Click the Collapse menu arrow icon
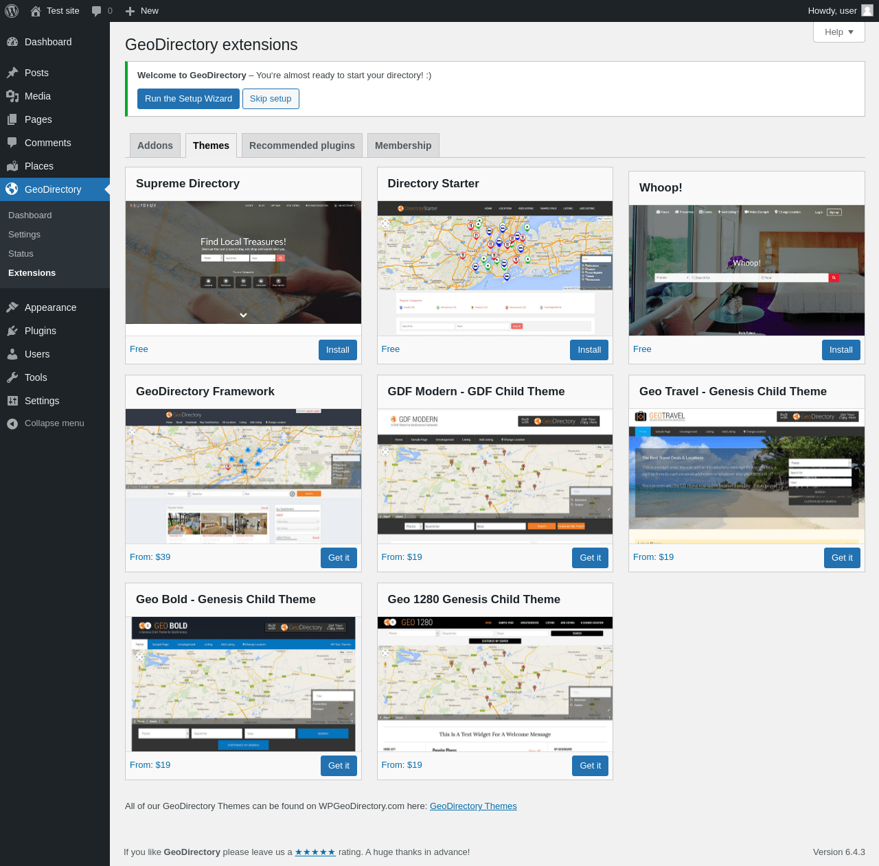 click(12, 424)
